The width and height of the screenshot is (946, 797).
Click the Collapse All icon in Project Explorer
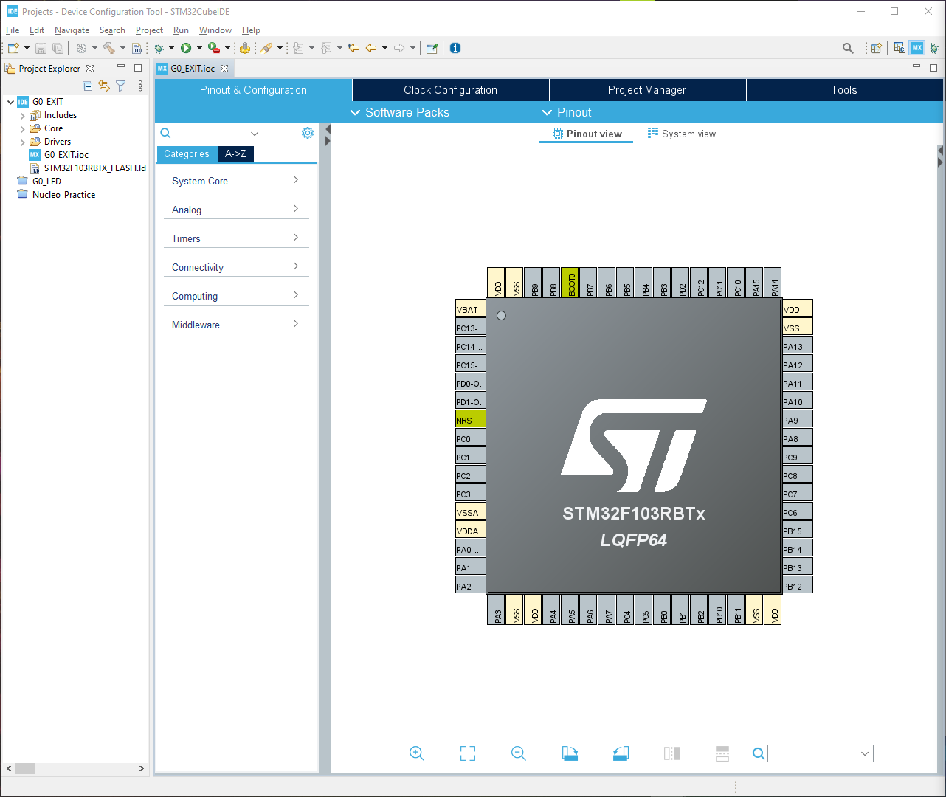pyautogui.click(x=88, y=86)
